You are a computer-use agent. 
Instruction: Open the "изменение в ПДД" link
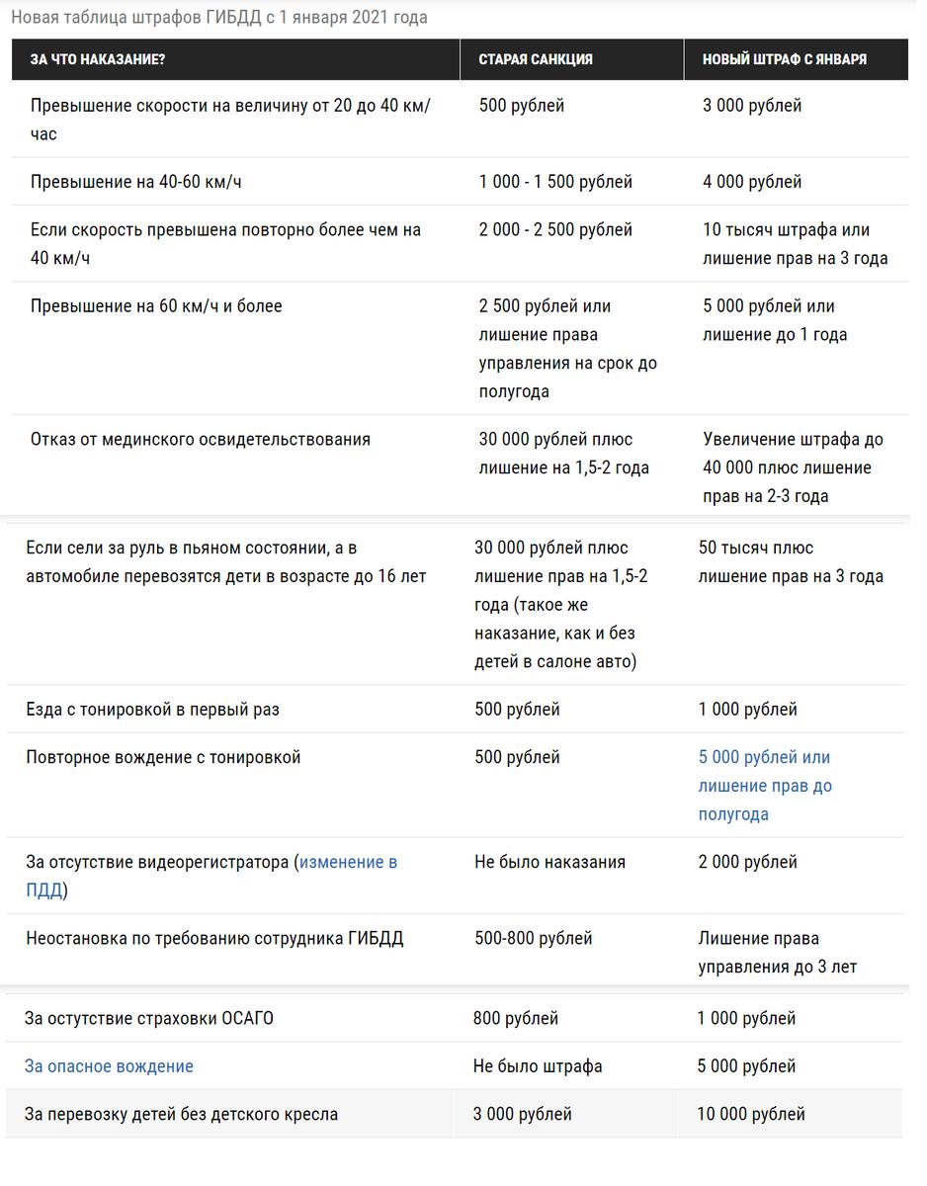[348, 862]
